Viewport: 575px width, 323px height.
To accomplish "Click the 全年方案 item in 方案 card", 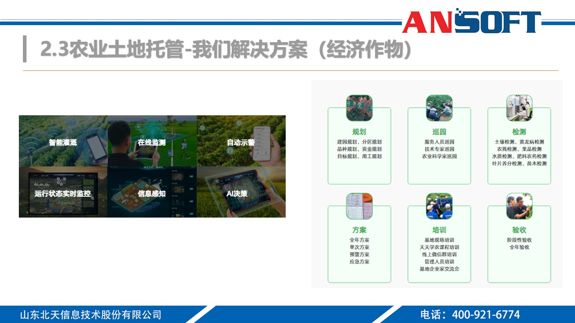I will pyautogui.click(x=359, y=240).
